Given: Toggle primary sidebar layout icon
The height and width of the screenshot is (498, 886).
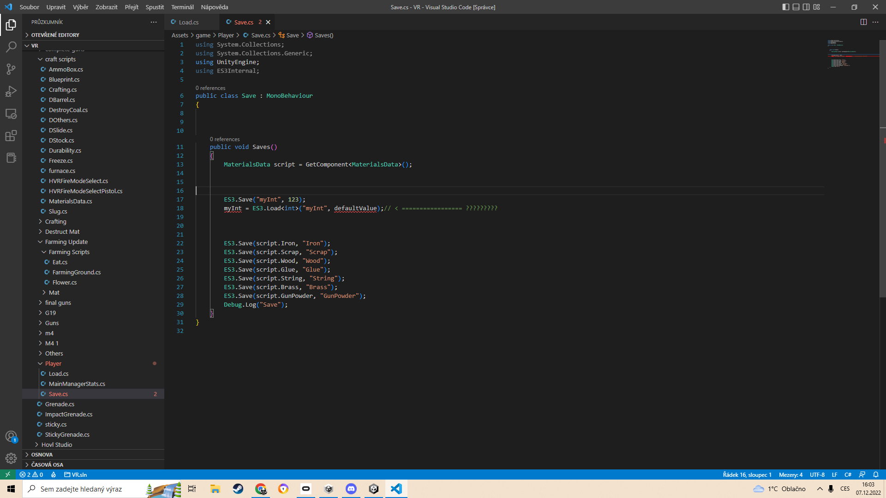Looking at the screenshot, I should point(786,7).
